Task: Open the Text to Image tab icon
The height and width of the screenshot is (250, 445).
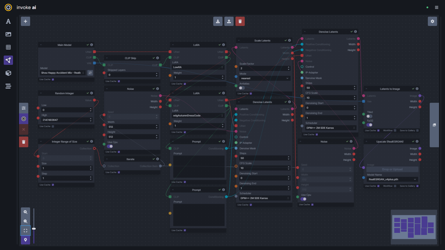Action: point(8,21)
